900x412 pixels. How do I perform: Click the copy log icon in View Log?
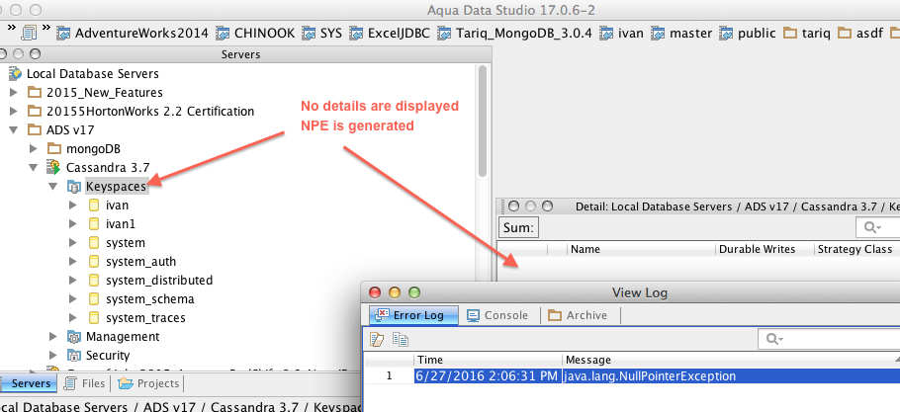[x=401, y=339]
